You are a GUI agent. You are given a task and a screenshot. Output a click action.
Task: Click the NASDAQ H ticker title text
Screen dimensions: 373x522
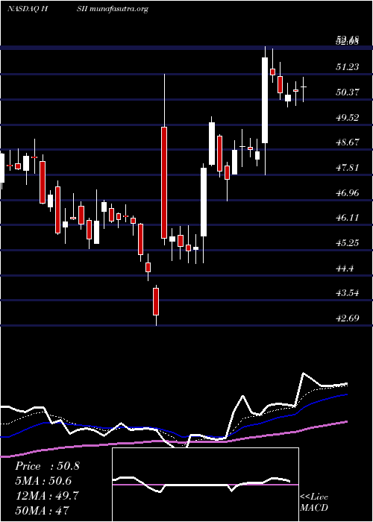pos(28,9)
